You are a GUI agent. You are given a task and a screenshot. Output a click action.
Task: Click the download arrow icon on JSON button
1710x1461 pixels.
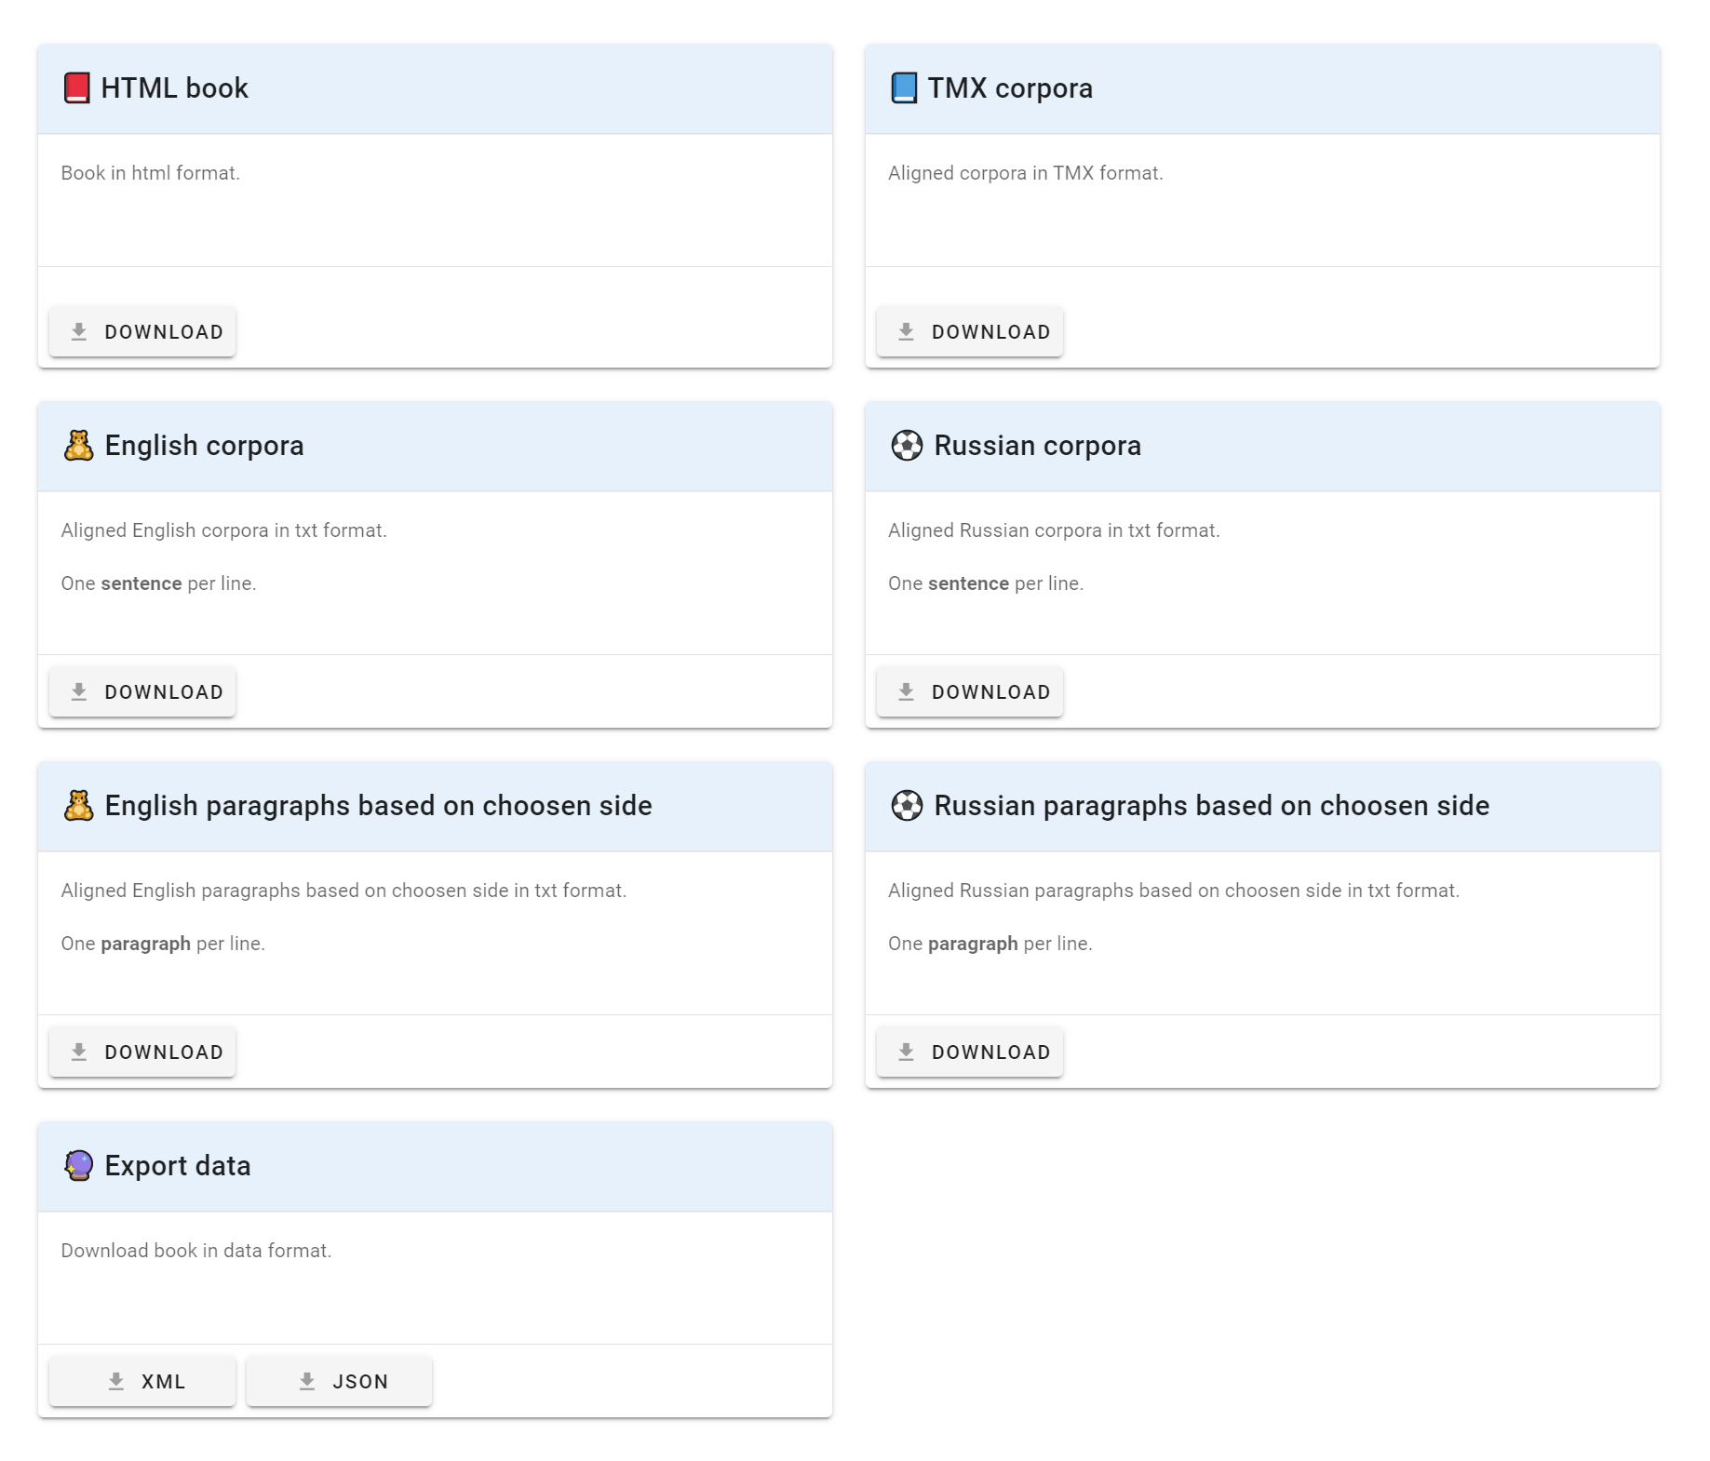click(x=307, y=1382)
